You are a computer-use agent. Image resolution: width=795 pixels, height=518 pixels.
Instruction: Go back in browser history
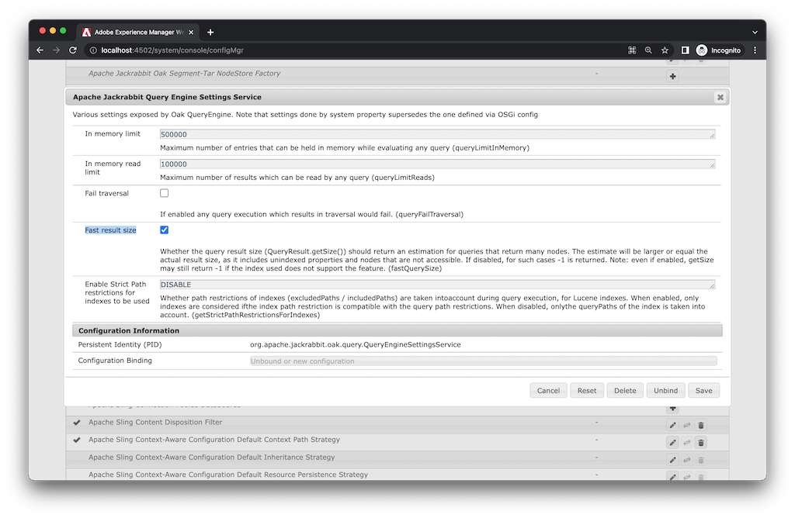click(x=40, y=50)
